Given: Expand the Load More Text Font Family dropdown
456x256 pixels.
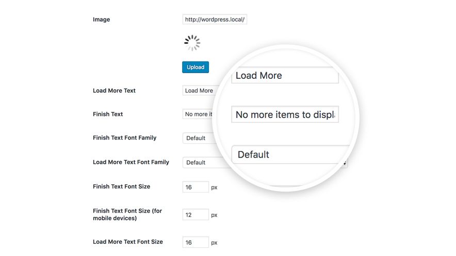Looking at the screenshot, I should tap(199, 162).
